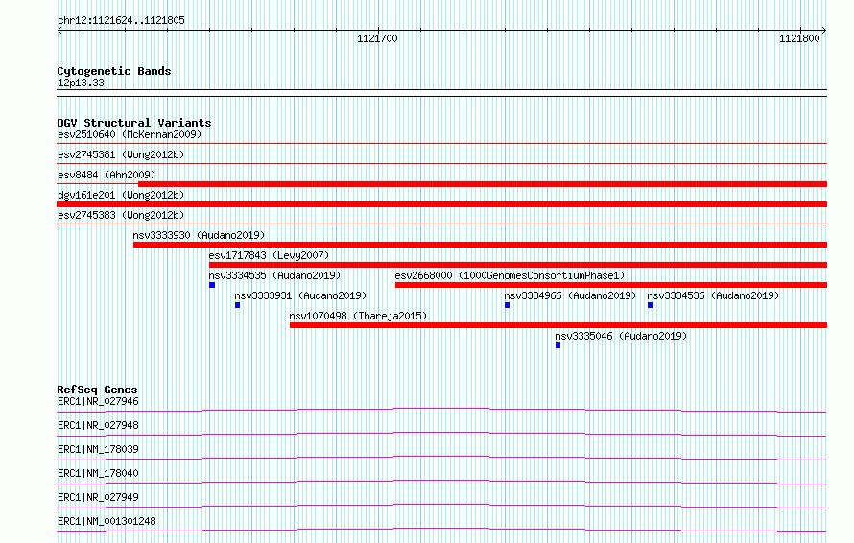The height and width of the screenshot is (543, 854).
Task: Open nsv3333931 (Audano2019) label
Action: click(x=300, y=295)
